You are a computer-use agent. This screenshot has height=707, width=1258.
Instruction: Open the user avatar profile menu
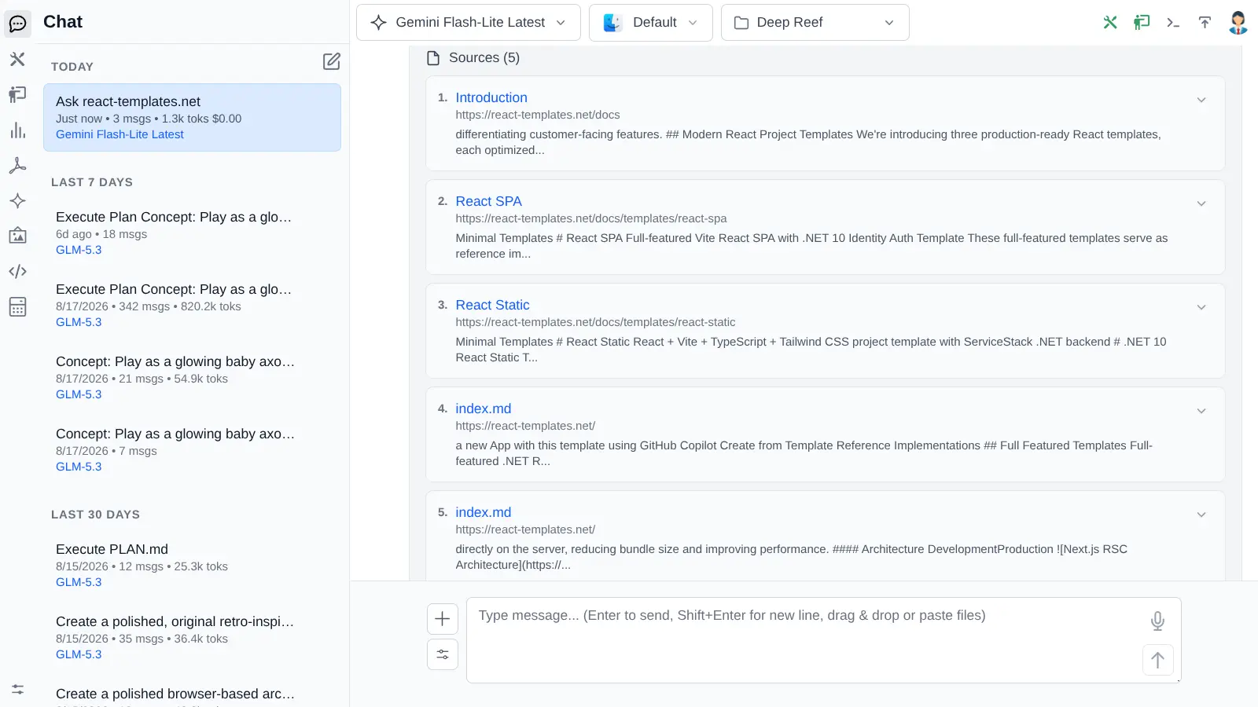coord(1238,22)
